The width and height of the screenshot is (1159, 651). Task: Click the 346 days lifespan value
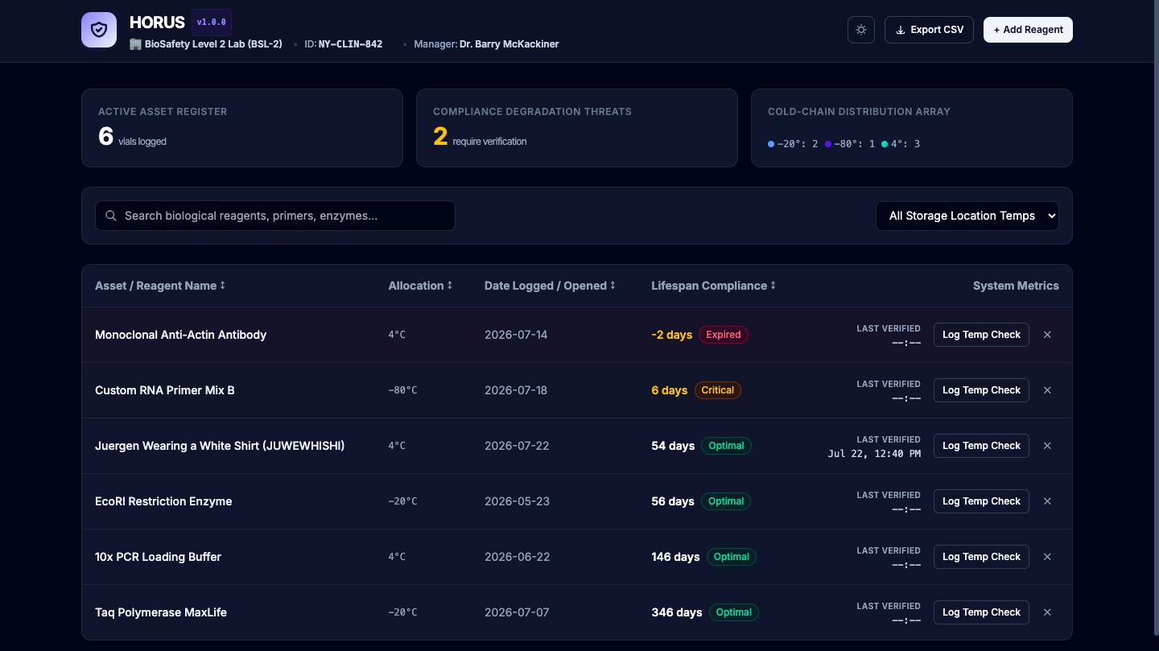click(677, 612)
